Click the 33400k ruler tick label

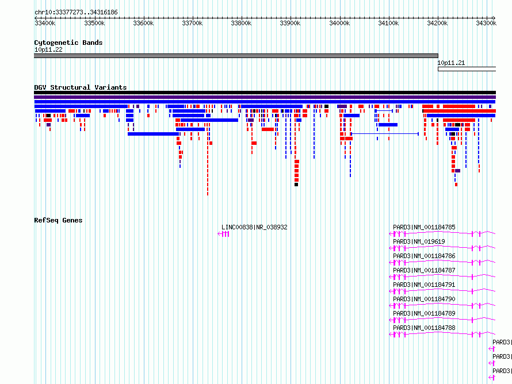point(45,23)
